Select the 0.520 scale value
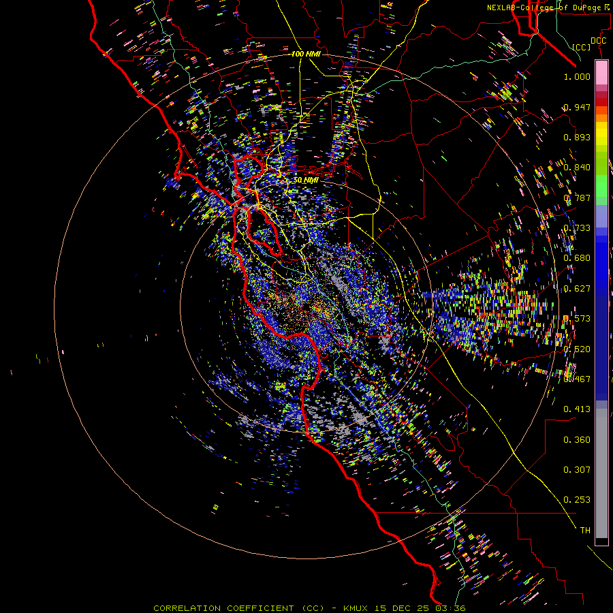The image size is (613, 613). click(577, 349)
